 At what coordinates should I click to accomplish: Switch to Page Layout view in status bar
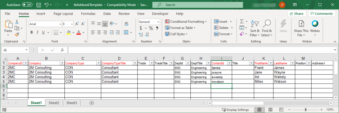[x=270, y=110]
